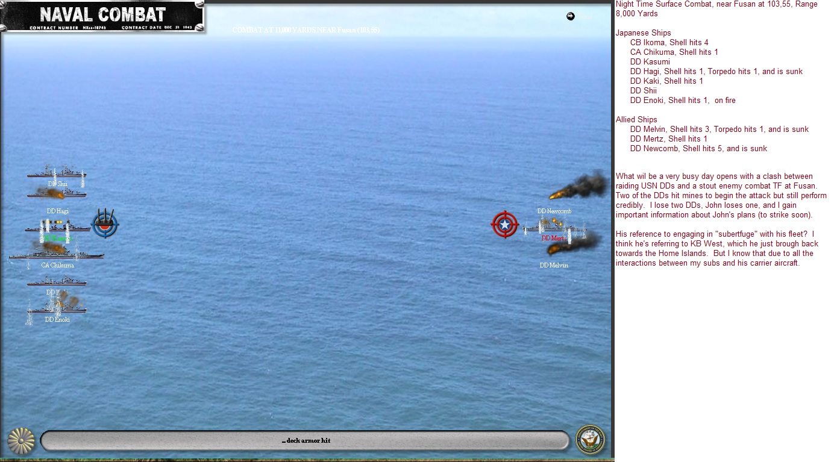
Task: Click the 'Japanese Ships' report heading
Action: (643, 33)
